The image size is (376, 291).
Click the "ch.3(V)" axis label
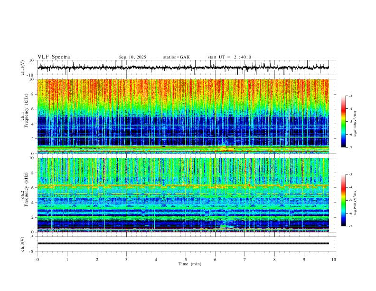click(23, 244)
